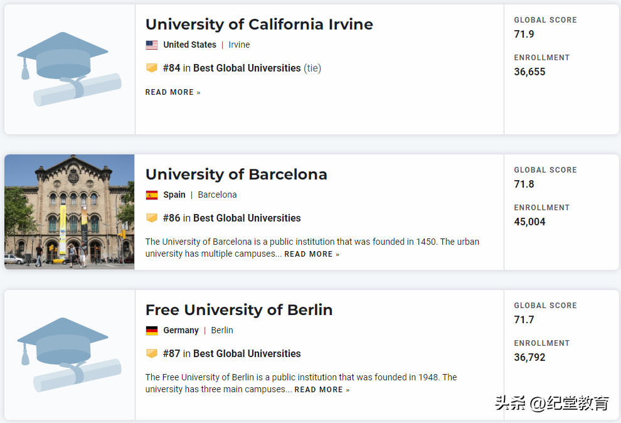Click "#84 in Best Global Universities" ranking text
Screen dimensions: 621x423
click(231, 68)
